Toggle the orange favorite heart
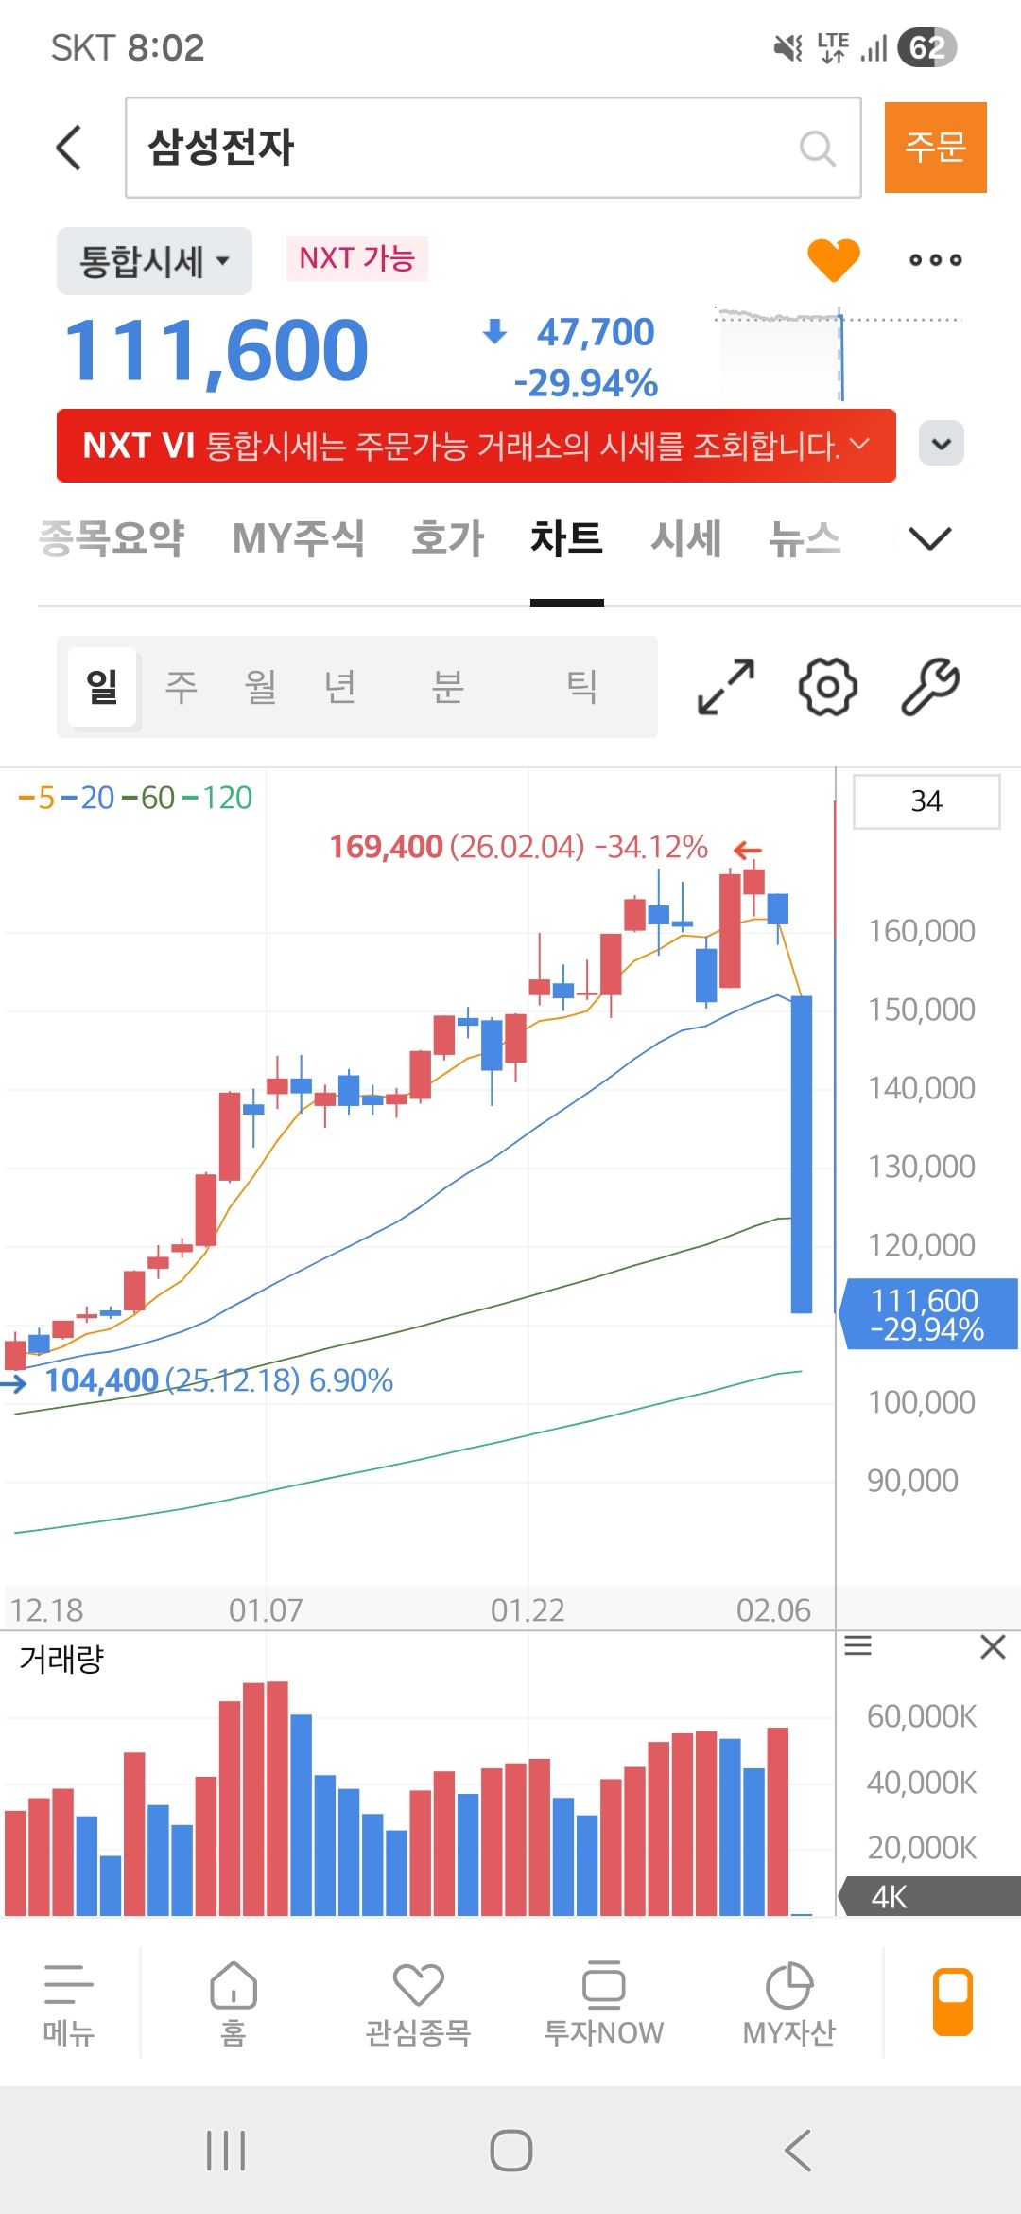 coord(833,259)
